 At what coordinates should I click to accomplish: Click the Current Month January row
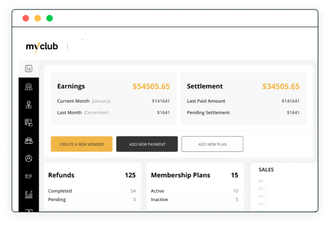tap(113, 101)
